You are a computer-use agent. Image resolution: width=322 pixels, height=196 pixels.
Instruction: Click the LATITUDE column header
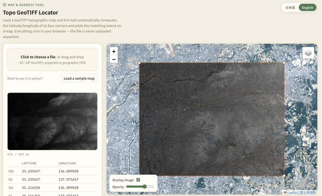tap(29, 163)
